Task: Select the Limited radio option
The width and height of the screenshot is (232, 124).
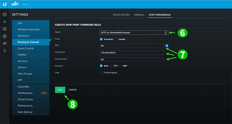Action: click(x=116, y=39)
